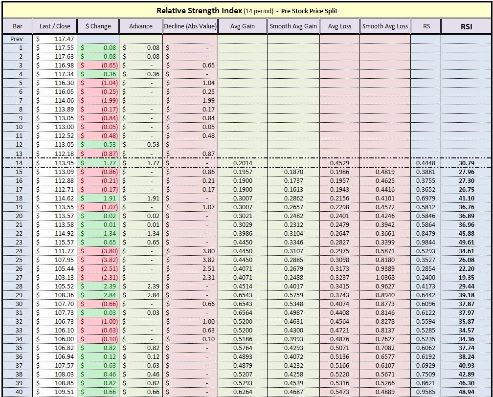Click Smooth Avg Loss 0.6107 in bar 37

point(385,366)
